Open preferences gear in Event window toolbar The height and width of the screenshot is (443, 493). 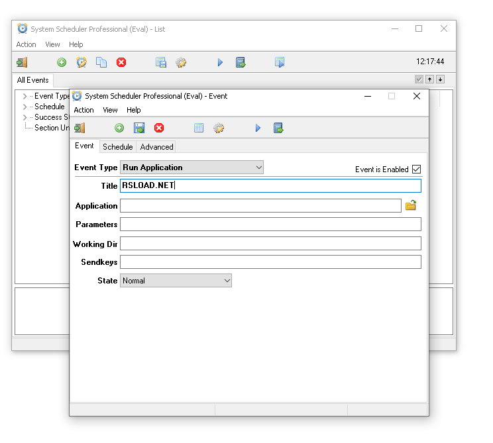coord(219,128)
